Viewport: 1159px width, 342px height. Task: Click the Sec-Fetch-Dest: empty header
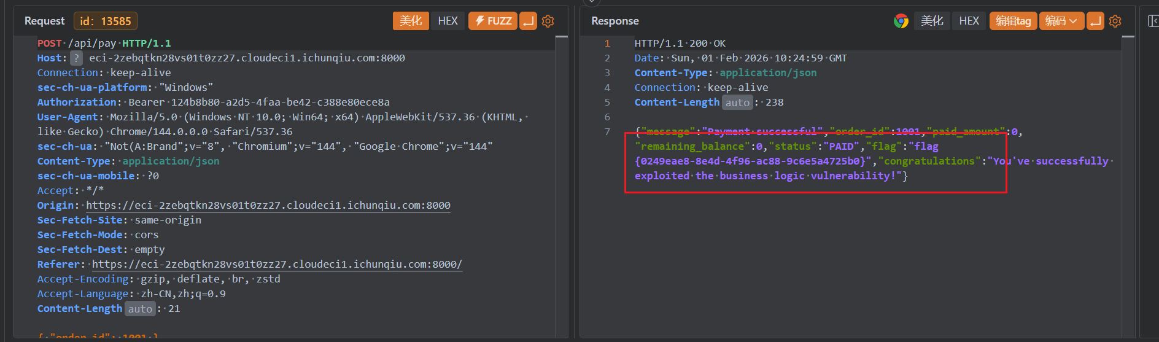click(101, 249)
